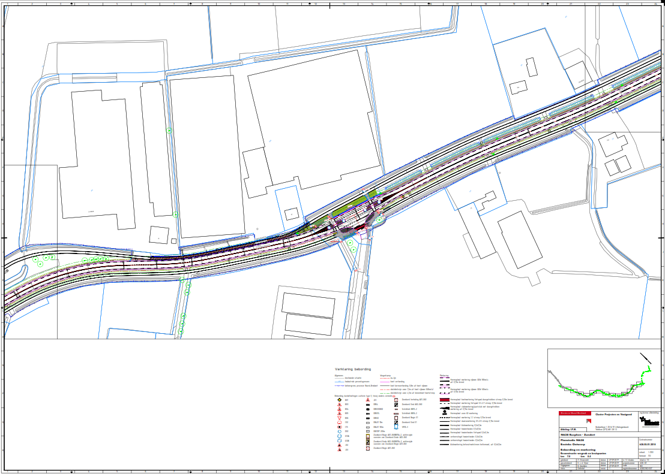This screenshot has width=665, height=474.
Task: Click the Verklaring bebording legend heading
Action: click(x=353, y=369)
